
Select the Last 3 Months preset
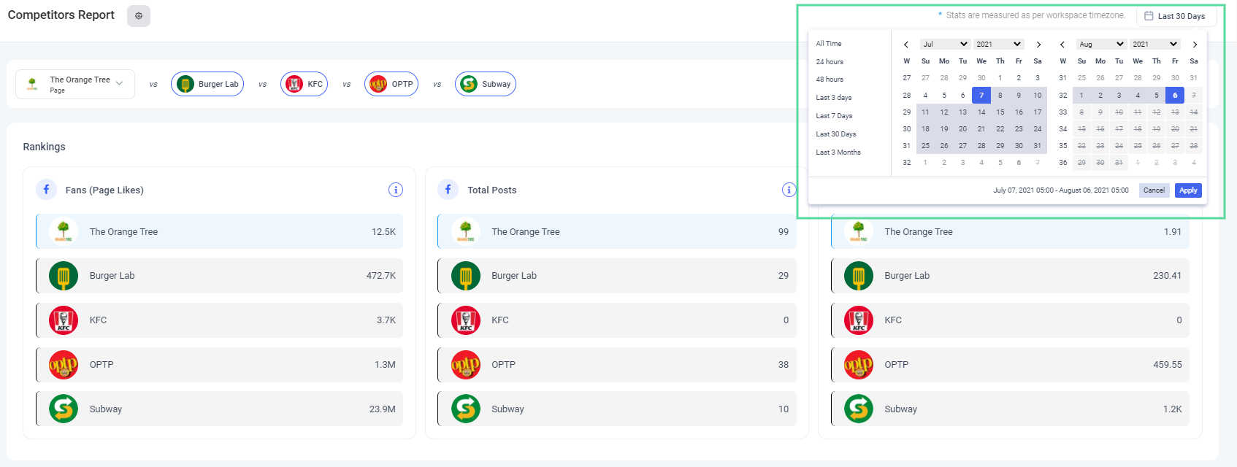tap(838, 153)
